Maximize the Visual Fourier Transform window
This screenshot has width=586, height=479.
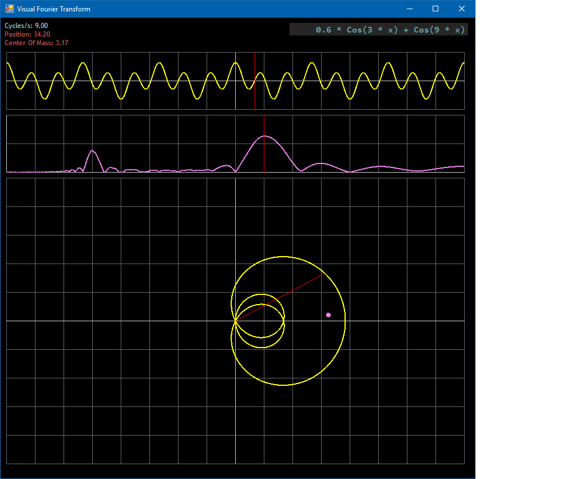pos(435,9)
